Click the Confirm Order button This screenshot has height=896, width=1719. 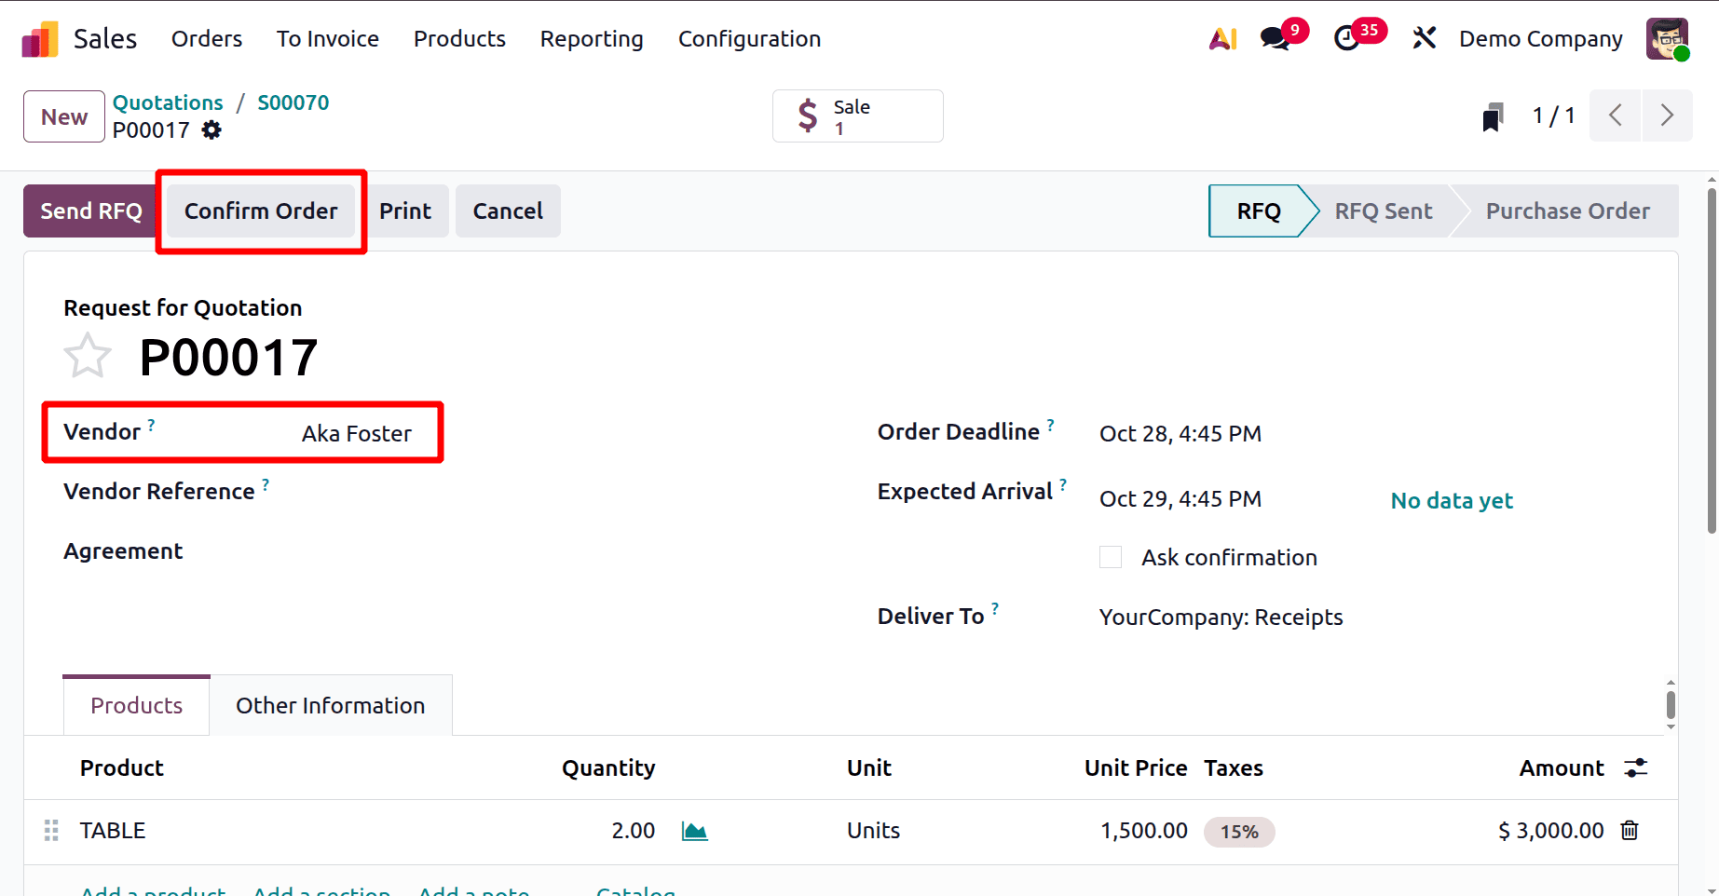pos(261,210)
